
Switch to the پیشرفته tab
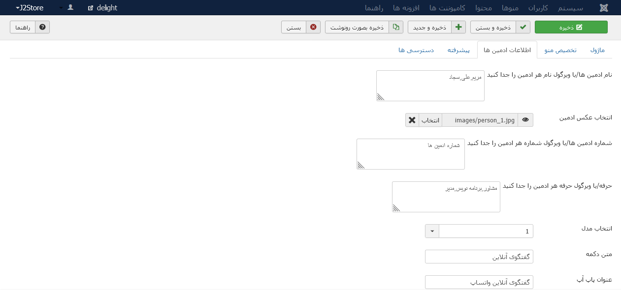[x=458, y=50]
